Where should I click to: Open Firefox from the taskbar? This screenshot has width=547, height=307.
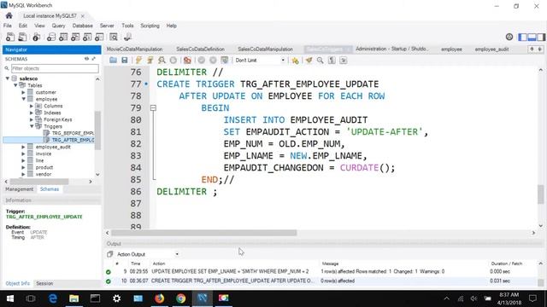click(160, 298)
